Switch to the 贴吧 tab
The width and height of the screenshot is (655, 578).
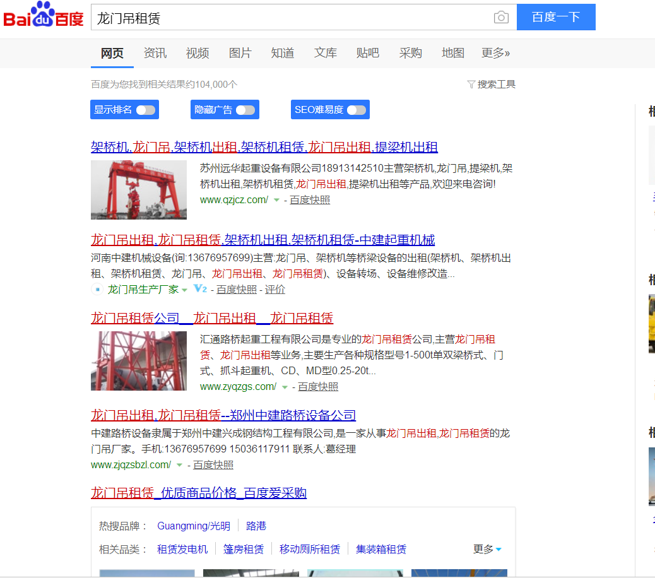click(368, 53)
